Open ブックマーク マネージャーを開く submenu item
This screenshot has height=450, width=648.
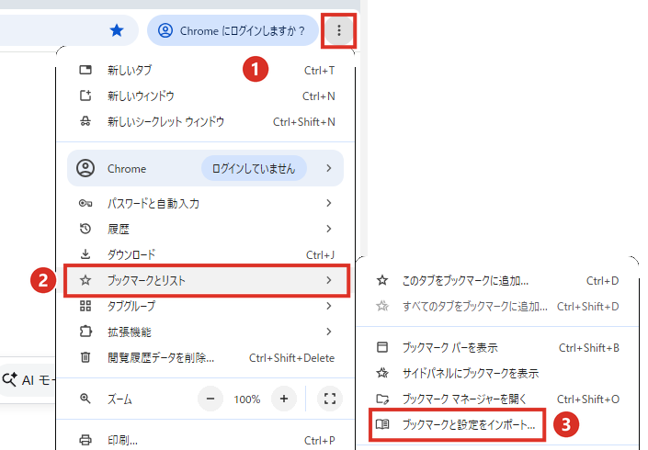(x=497, y=399)
